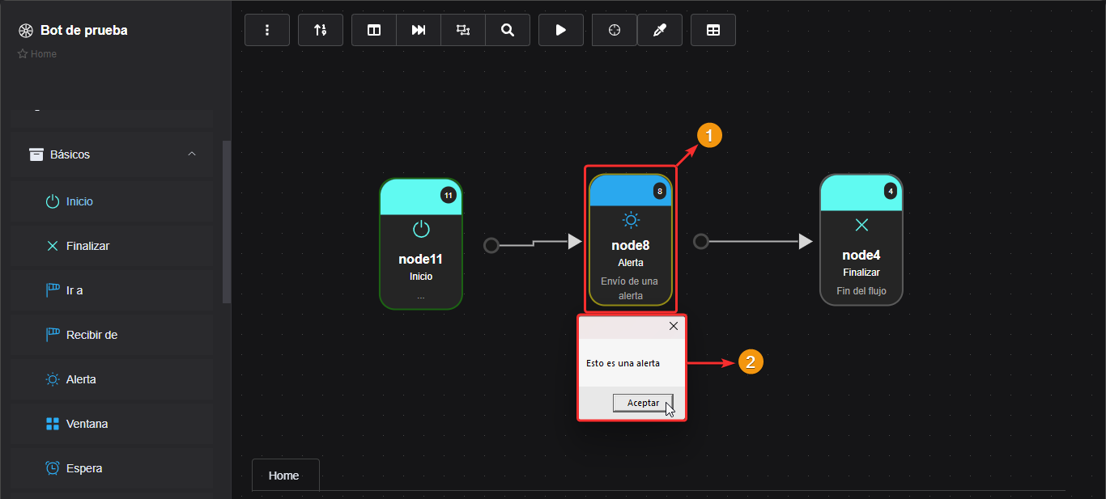Switch to the Home tab at bottom
The width and height of the screenshot is (1106, 499).
(x=284, y=476)
